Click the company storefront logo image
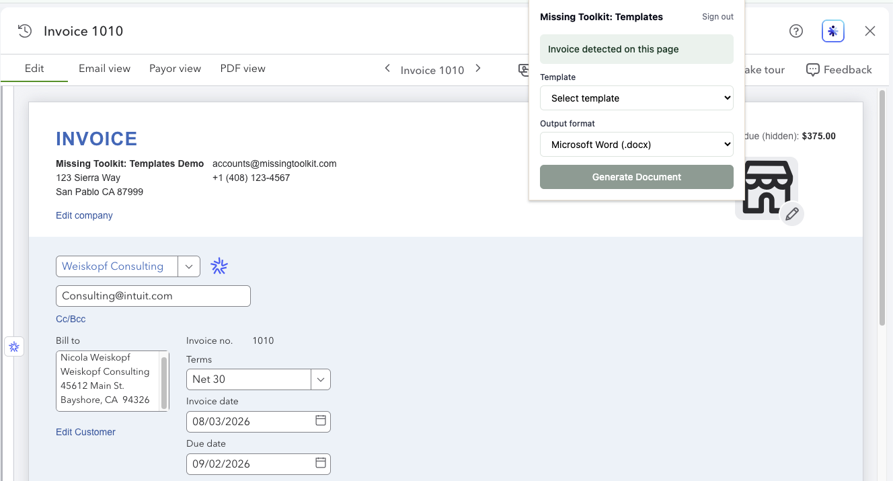Screen dimensions: 893x481 766,187
